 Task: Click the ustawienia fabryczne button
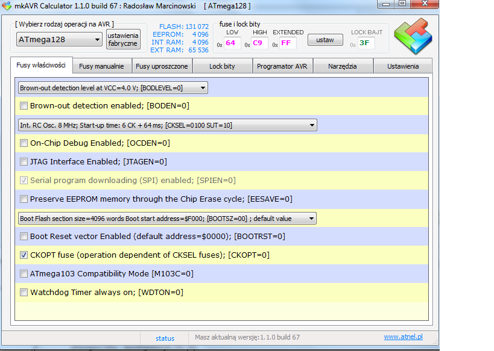(123, 39)
